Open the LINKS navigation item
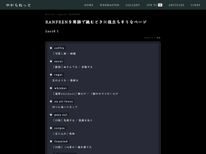Image resolution: width=206 pixels, height=154 pixels. tap(195, 5)
